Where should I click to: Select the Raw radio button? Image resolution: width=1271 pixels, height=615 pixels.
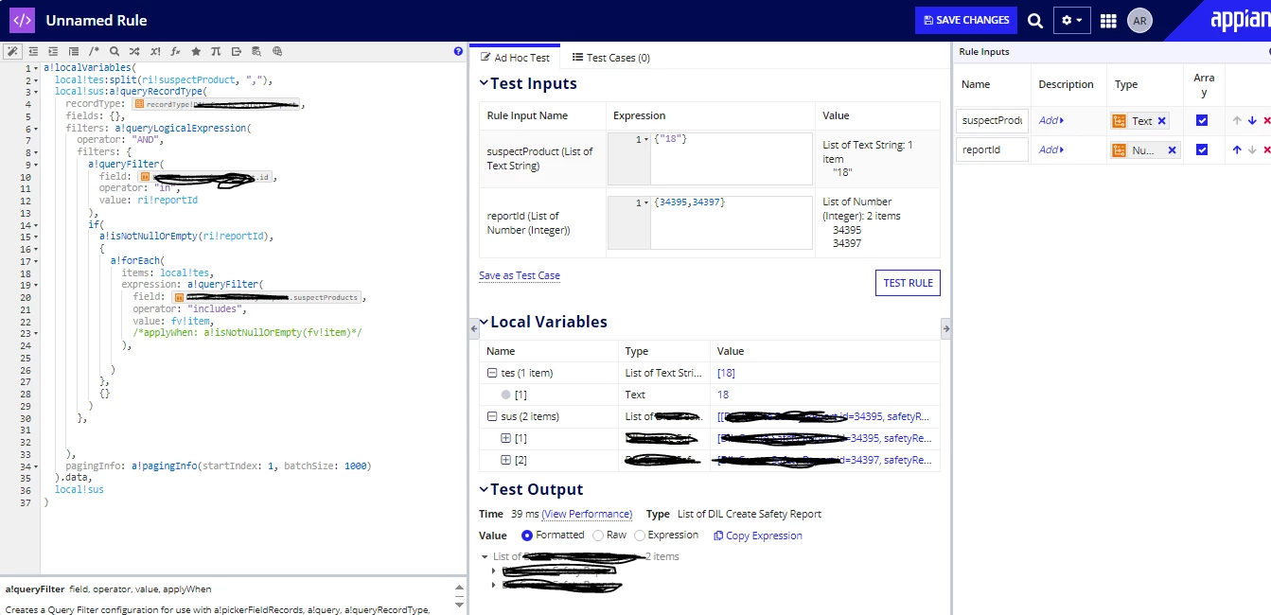(x=598, y=536)
